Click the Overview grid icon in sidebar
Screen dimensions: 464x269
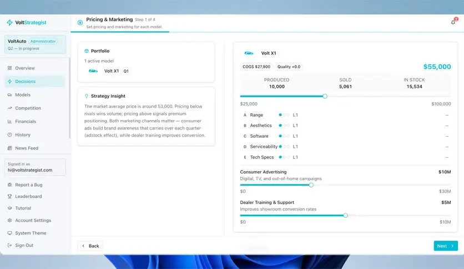tap(10, 68)
